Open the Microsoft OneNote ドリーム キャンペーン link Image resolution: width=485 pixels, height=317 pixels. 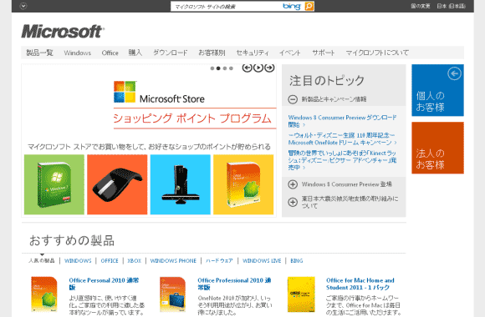coord(342,139)
